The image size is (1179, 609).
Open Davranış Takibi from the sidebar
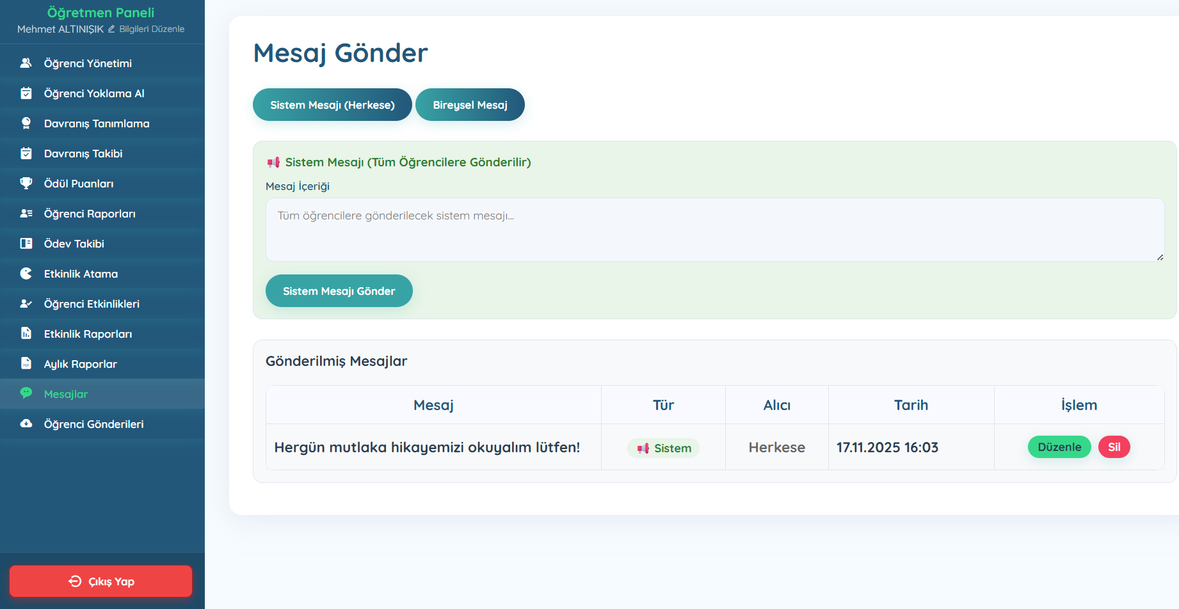coord(83,154)
